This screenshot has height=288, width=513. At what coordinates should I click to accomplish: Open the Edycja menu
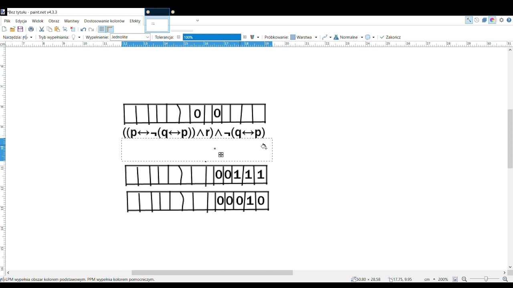21,21
